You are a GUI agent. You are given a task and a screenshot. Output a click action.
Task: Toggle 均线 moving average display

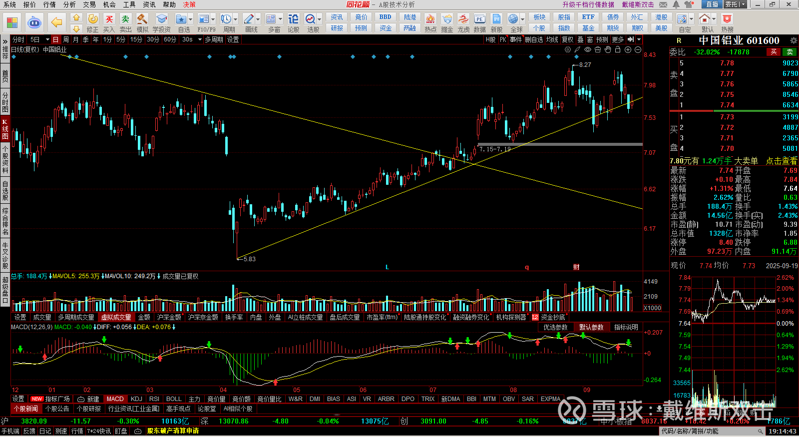point(552,39)
